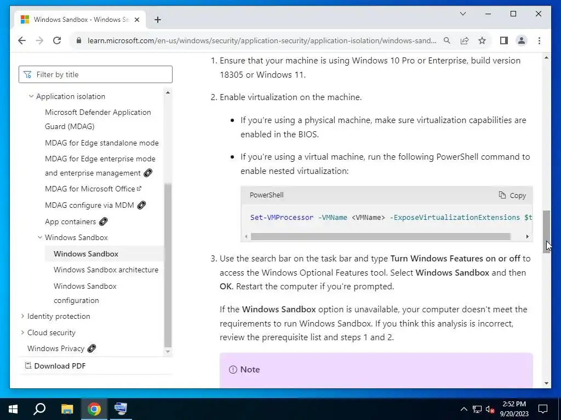Focus the Filter by title box
This screenshot has width=561, height=420.
coord(95,74)
